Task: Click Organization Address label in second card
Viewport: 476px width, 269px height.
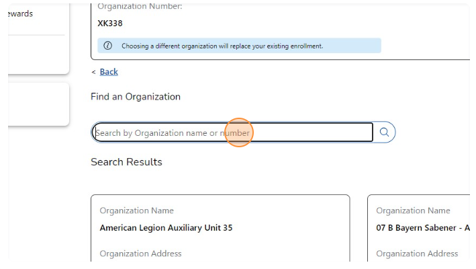Action: 417,254
